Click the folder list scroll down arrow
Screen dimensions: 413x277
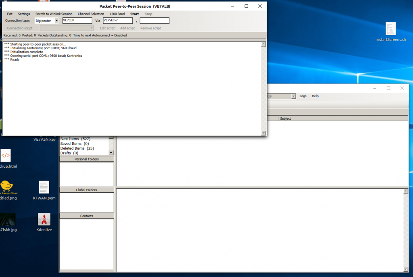click(x=111, y=153)
